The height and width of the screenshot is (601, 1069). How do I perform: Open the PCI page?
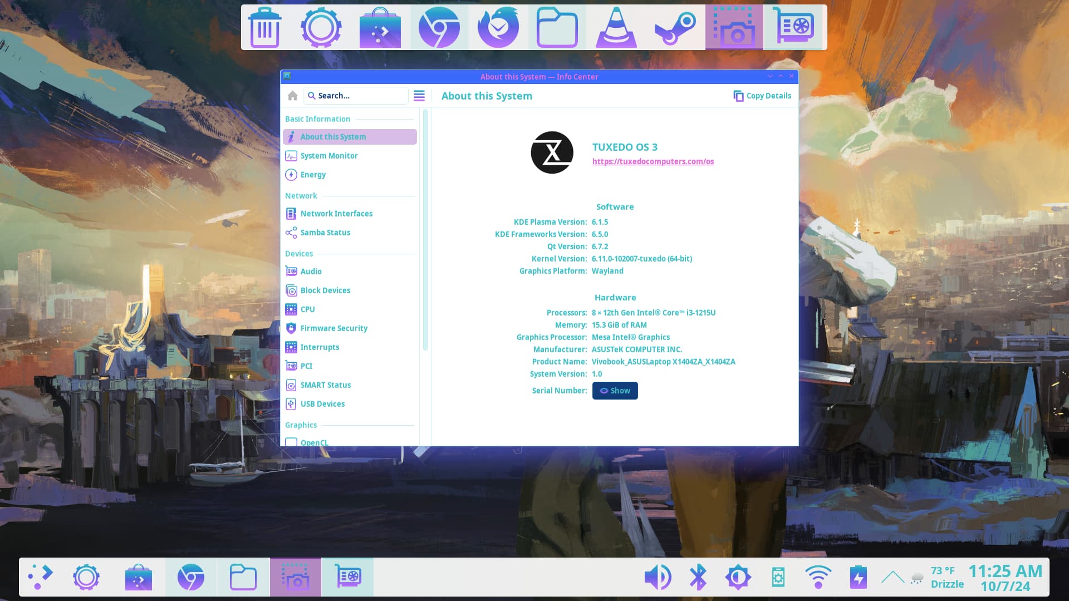click(x=350, y=366)
